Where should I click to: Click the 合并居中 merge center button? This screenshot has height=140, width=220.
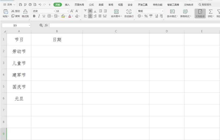(x=116, y=13)
